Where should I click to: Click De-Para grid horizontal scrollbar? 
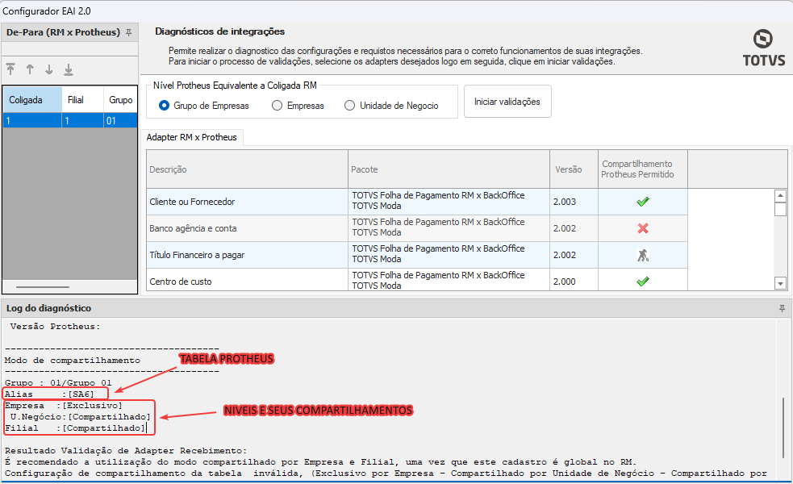tap(43, 286)
